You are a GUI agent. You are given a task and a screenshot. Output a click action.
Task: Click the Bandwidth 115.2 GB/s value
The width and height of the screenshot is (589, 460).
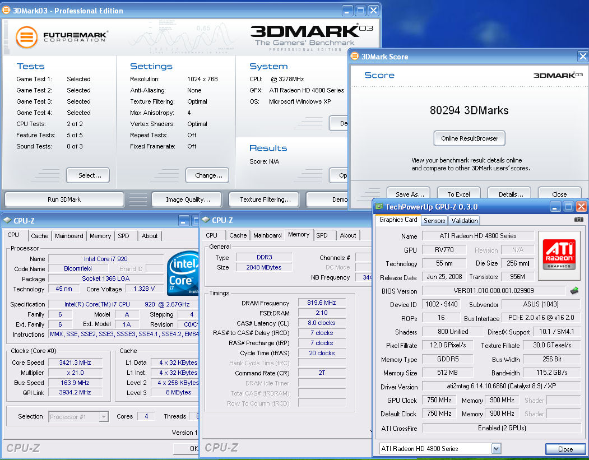pos(551,373)
